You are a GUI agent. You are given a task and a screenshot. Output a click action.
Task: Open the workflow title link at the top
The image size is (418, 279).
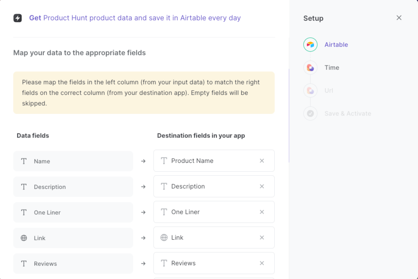pos(135,18)
